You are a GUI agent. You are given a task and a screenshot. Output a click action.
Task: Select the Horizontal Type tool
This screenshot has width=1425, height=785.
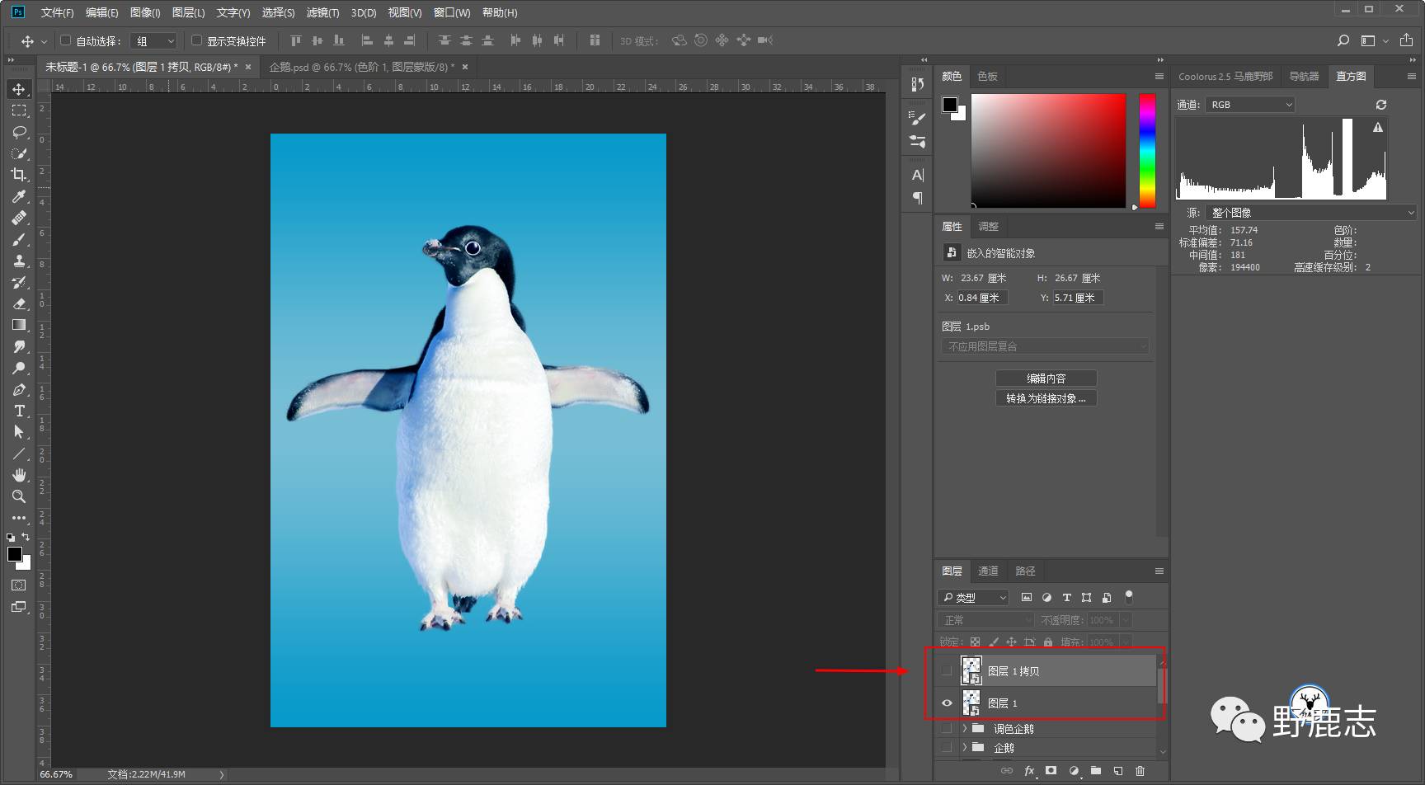tap(18, 411)
